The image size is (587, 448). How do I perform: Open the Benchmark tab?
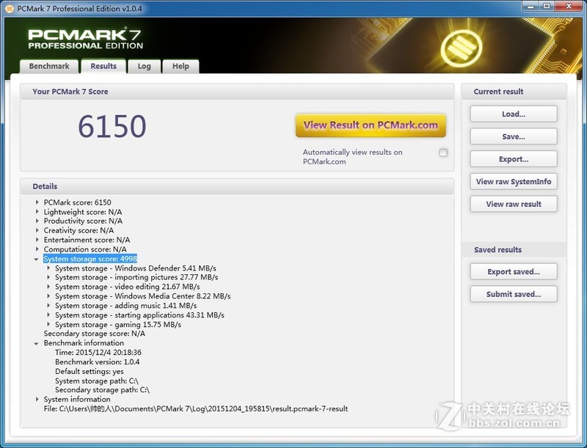coord(49,66)
